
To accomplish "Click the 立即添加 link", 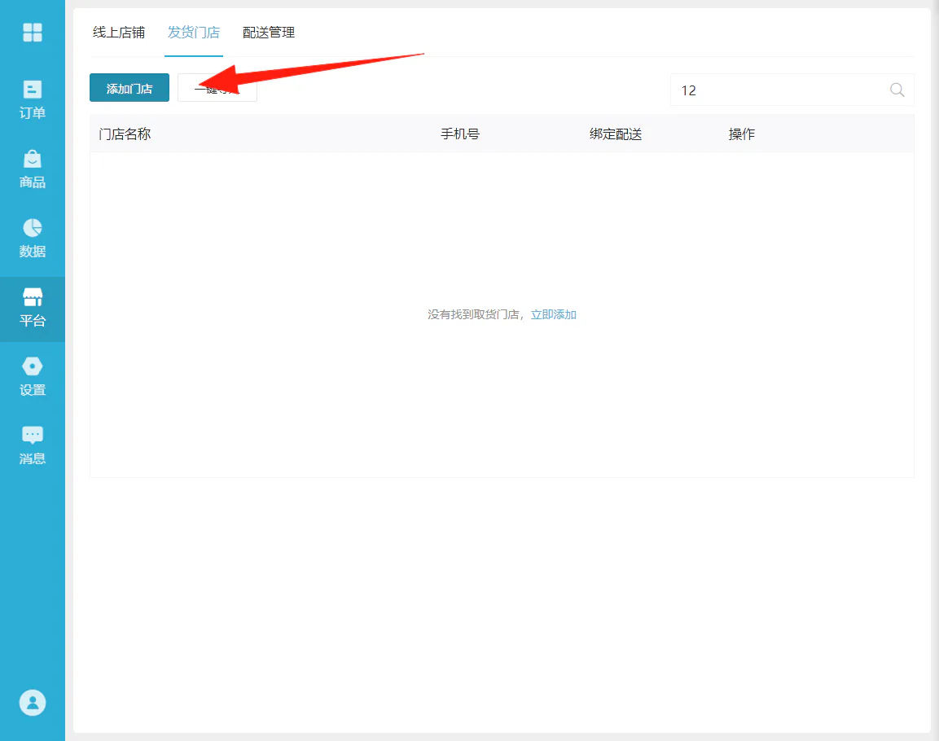I will [553, 315].
